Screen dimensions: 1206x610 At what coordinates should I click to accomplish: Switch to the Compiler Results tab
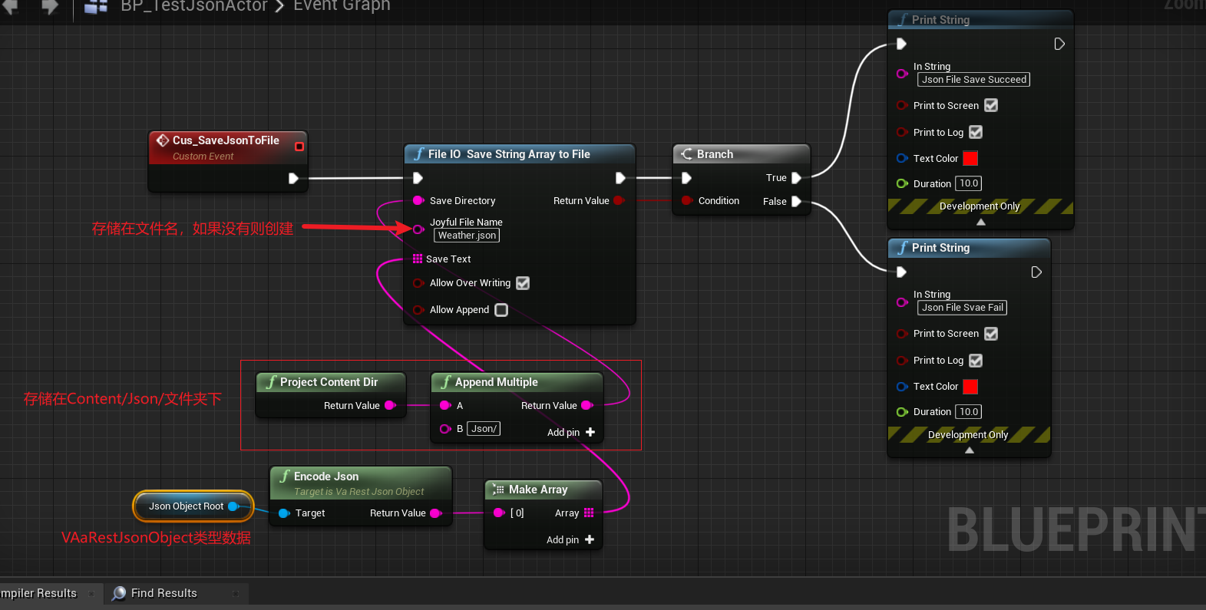pyautogui.click(x=40, y=593)
